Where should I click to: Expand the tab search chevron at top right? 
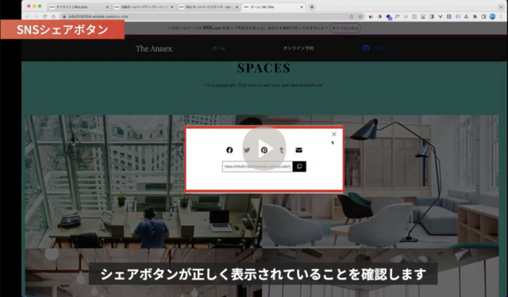point(501,7)
